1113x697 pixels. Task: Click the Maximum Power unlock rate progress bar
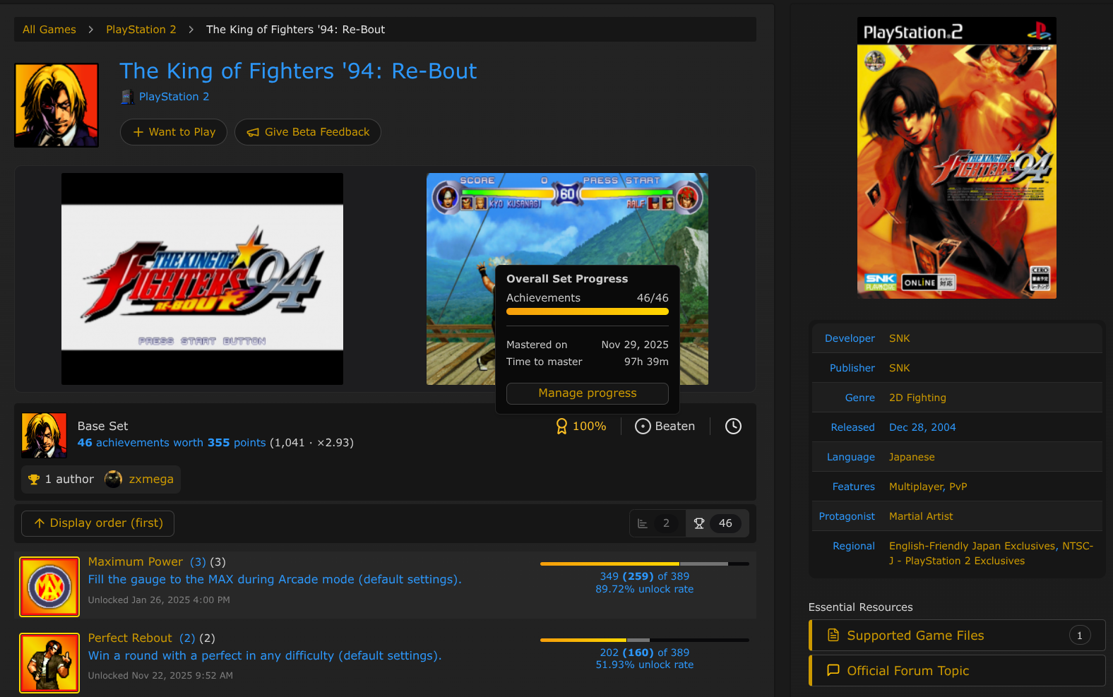644,564
